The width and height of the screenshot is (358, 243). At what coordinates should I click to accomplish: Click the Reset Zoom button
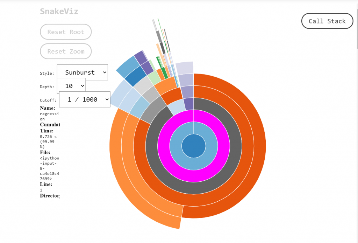click(x=65, y=51)
